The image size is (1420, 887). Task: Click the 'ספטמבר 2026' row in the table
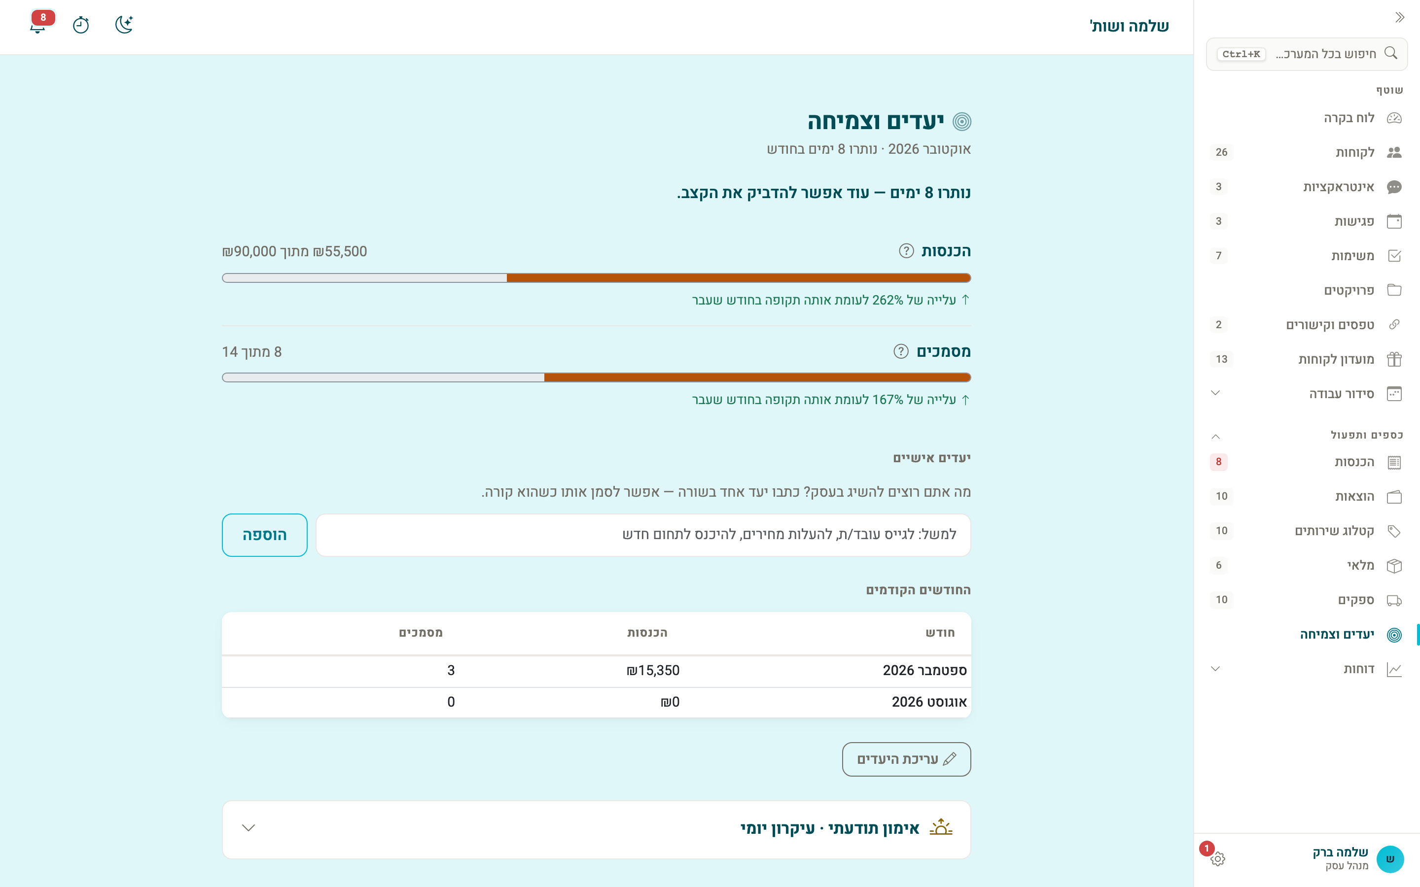[596, 671]
